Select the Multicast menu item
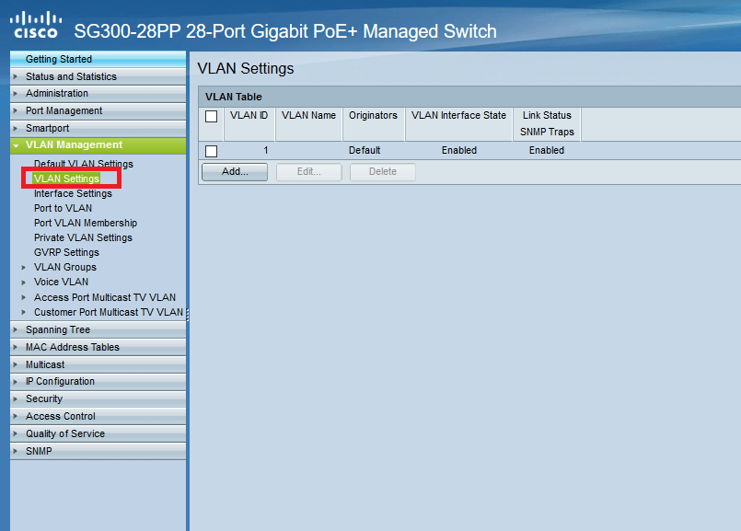 pyautogui.click(x=98, y=364)
